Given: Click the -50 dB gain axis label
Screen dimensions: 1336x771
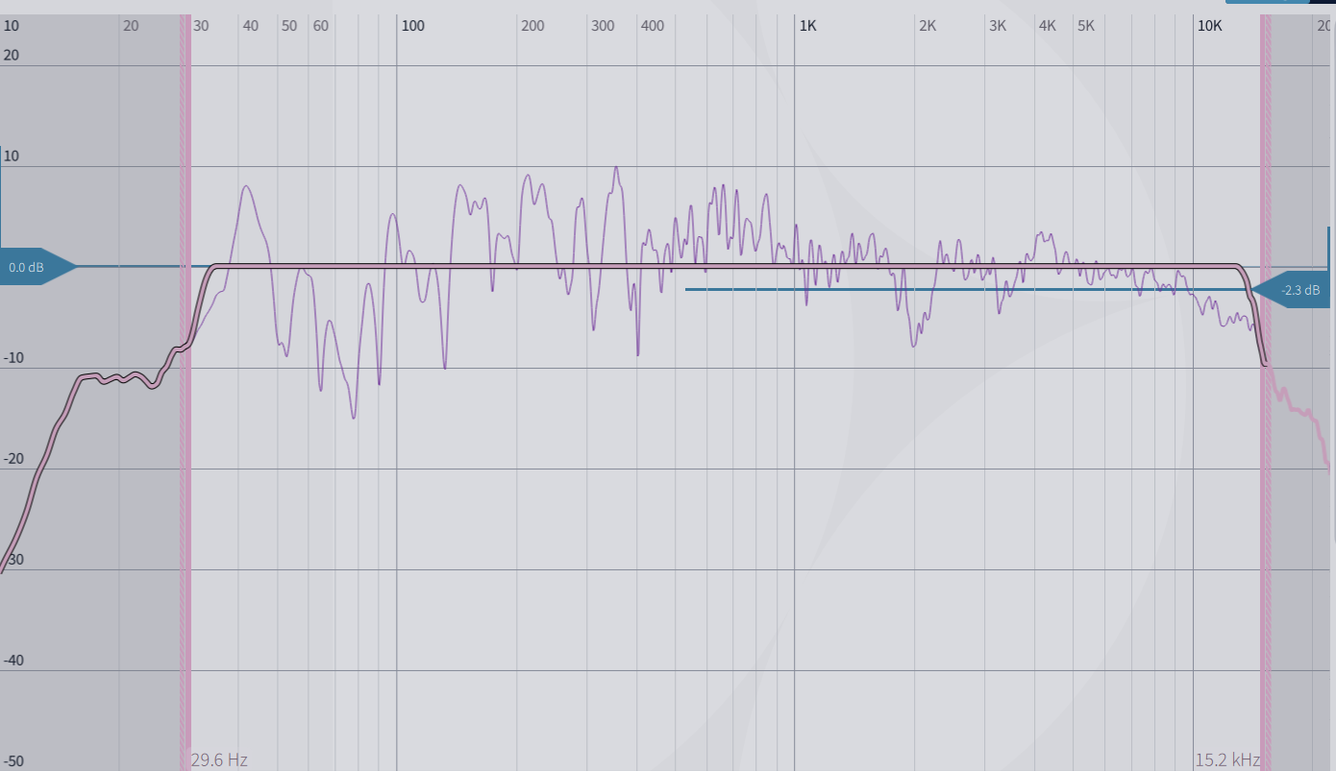Looking at the screenshot, I should point(12,761).
